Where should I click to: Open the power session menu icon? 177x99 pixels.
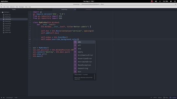pyautogui.click(x=175, y=1)
